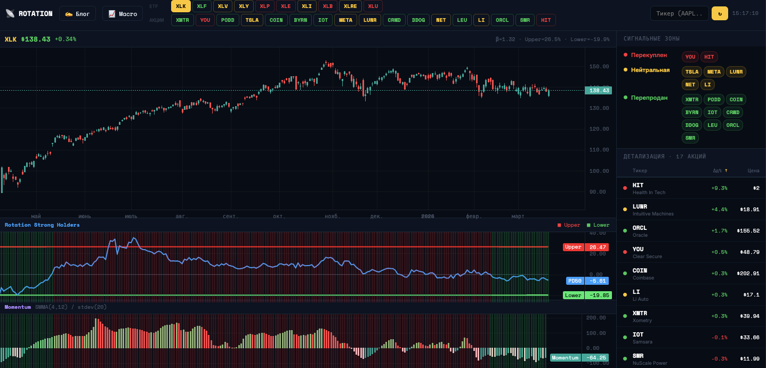Image resolution: width=766 pixels, height=368 pixels.
Task: Open the YOU Clear Secure row
Action: click(x=691, y=252)
